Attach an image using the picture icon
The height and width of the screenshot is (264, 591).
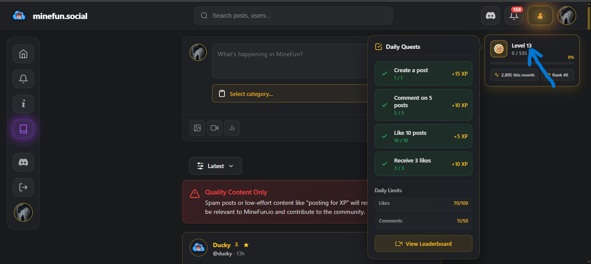tap(197, 128)
